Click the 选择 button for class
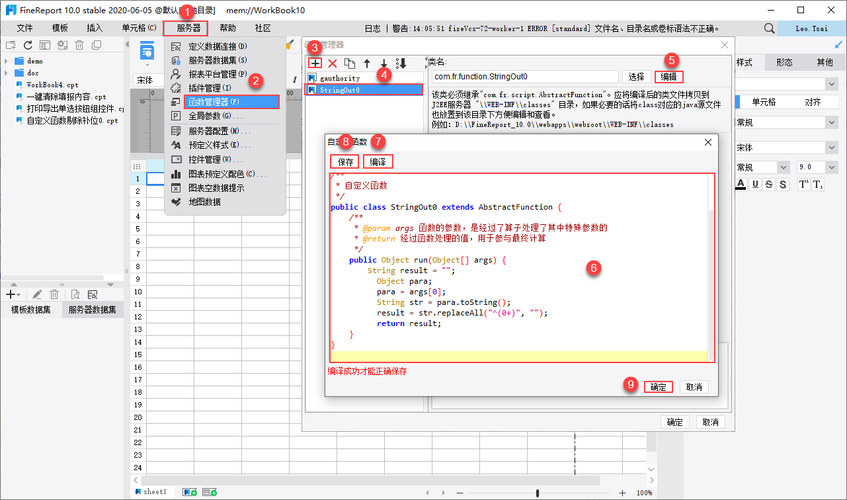Viewport: 847px width, 500px height. [636, 77]
